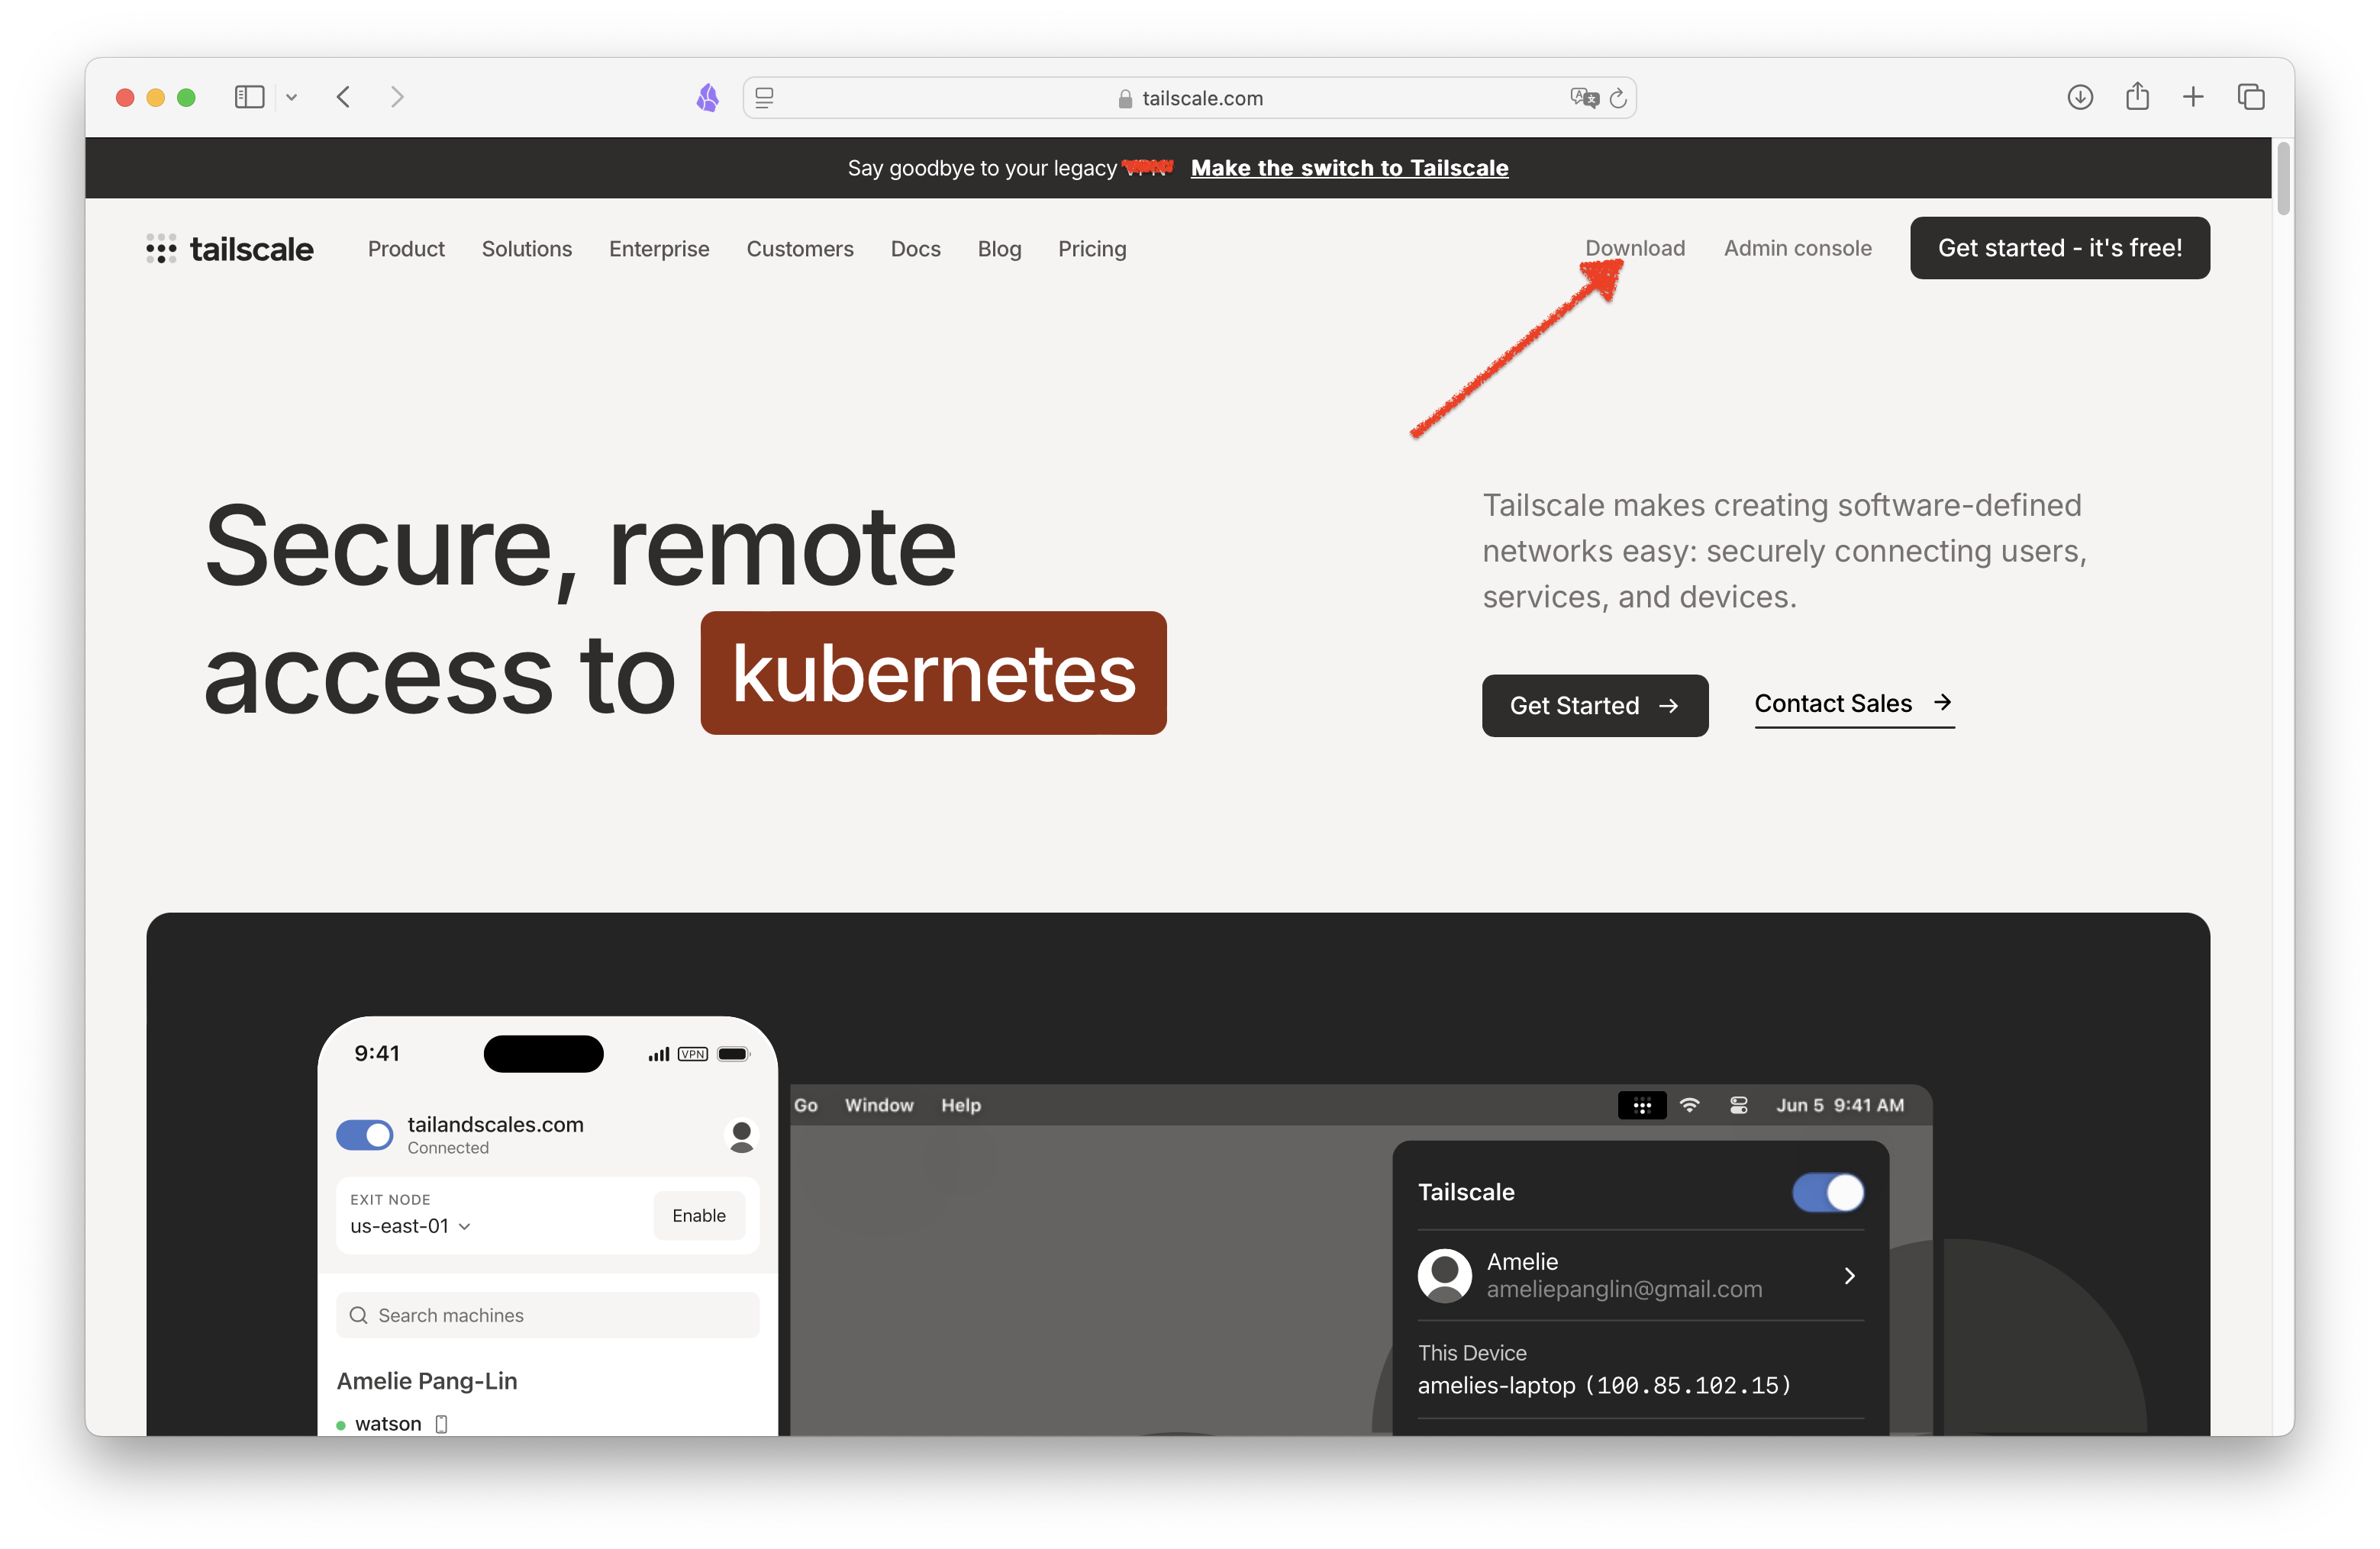Show the Safari sidebar
The width and height of the screenshot is (2380, 1549).
pos(249,97)
